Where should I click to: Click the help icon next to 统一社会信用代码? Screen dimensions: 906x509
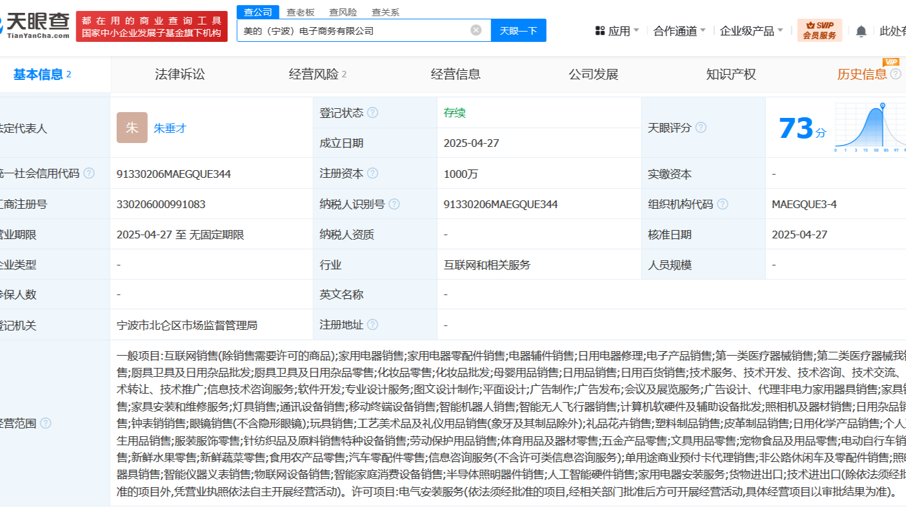pos(89,173)
